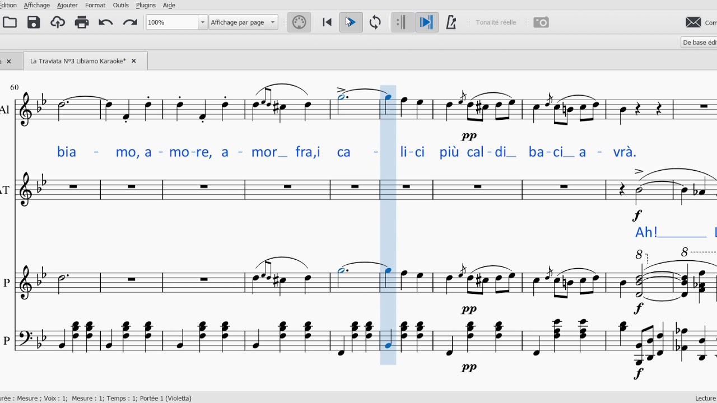Select the pp dynamic under the bass staff

pyautogui.click(x=469, y=368)
